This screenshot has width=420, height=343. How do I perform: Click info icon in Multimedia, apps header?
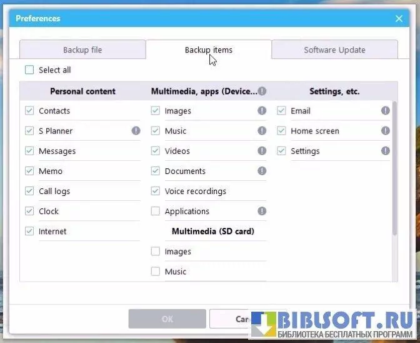click(x=262, y=91)
